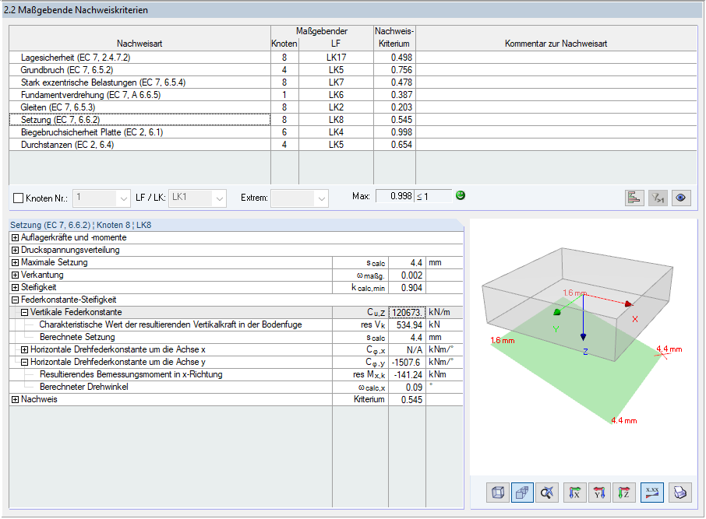Click criterion value 0.756 in Grundbruch row
This screenshot has width=706, height=519.
394,70
